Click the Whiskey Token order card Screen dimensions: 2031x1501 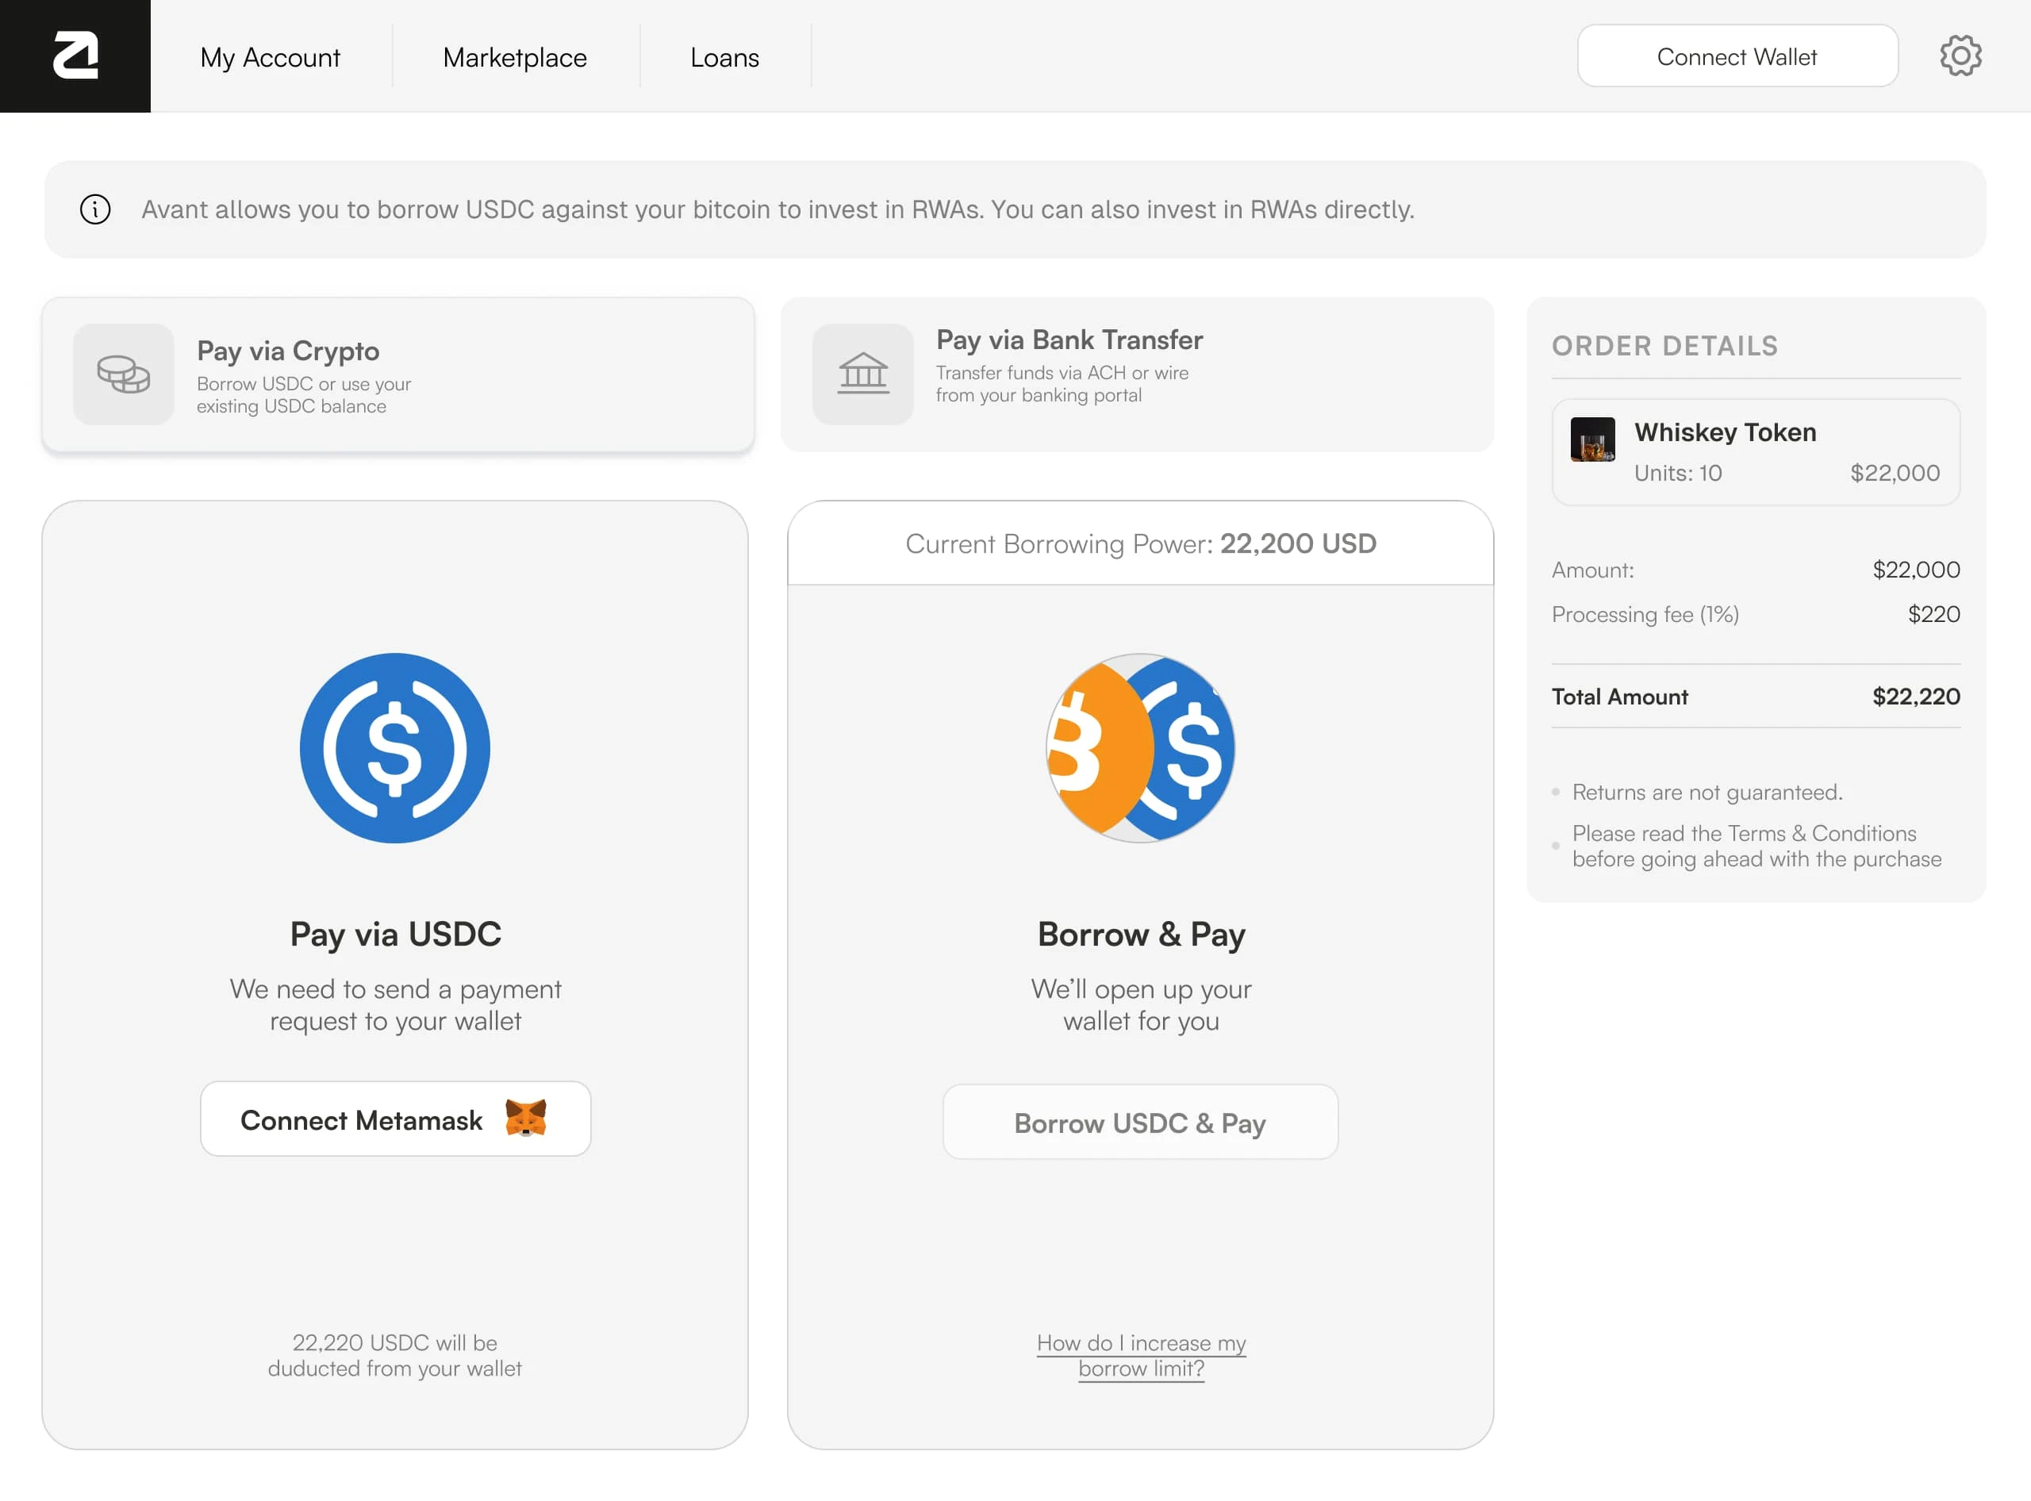[1755, 451]
